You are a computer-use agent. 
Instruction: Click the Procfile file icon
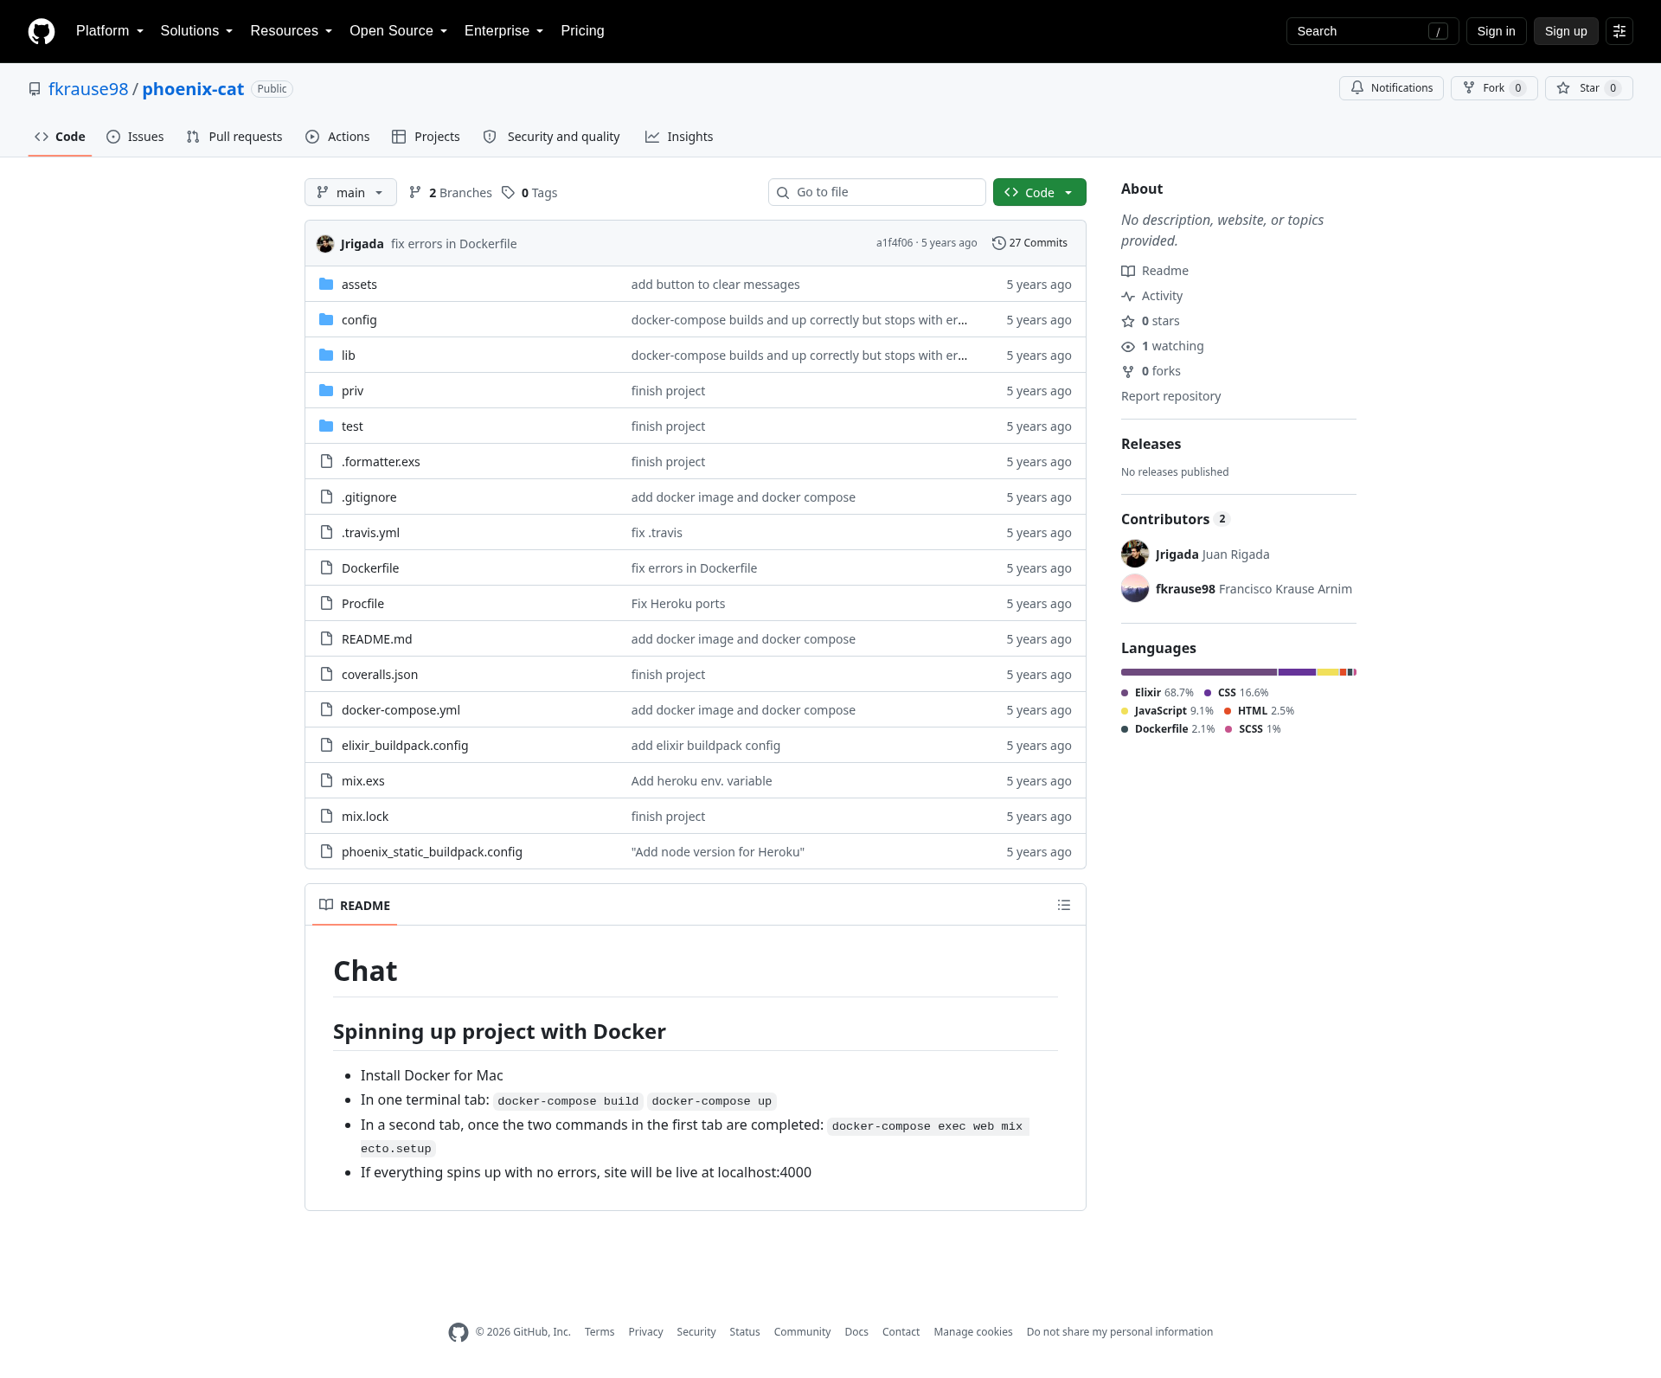tap(326, 603)
